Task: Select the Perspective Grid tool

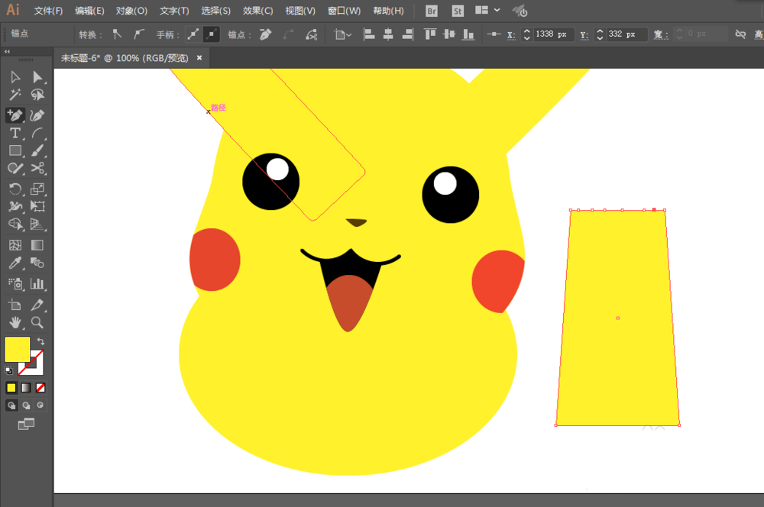Action: 37,224
